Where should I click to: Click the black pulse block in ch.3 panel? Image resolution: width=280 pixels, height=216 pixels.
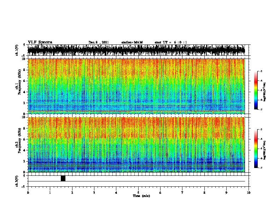(x=63, y=178)
